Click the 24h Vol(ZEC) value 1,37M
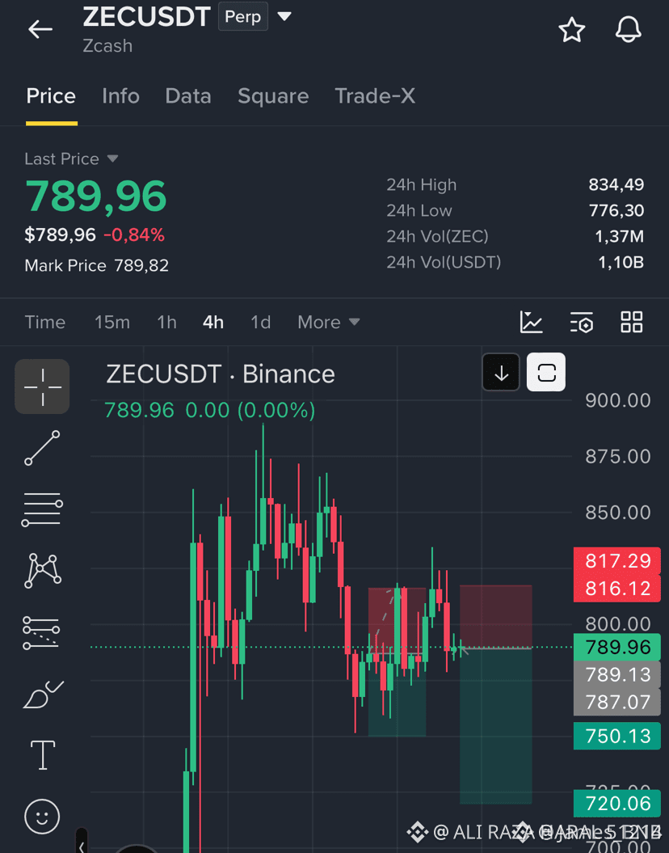This screenshot has height=853, width=669. click(619, 237)
